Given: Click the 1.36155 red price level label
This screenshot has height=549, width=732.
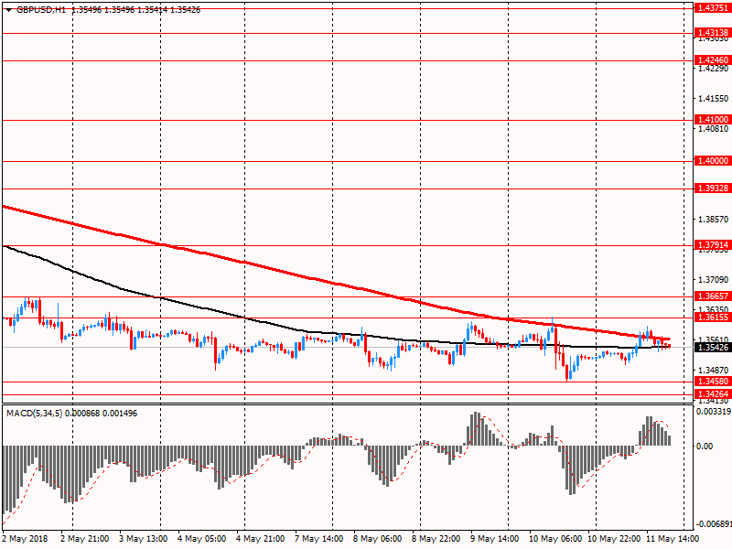Looking at the screenshot, I should point(713,318).
